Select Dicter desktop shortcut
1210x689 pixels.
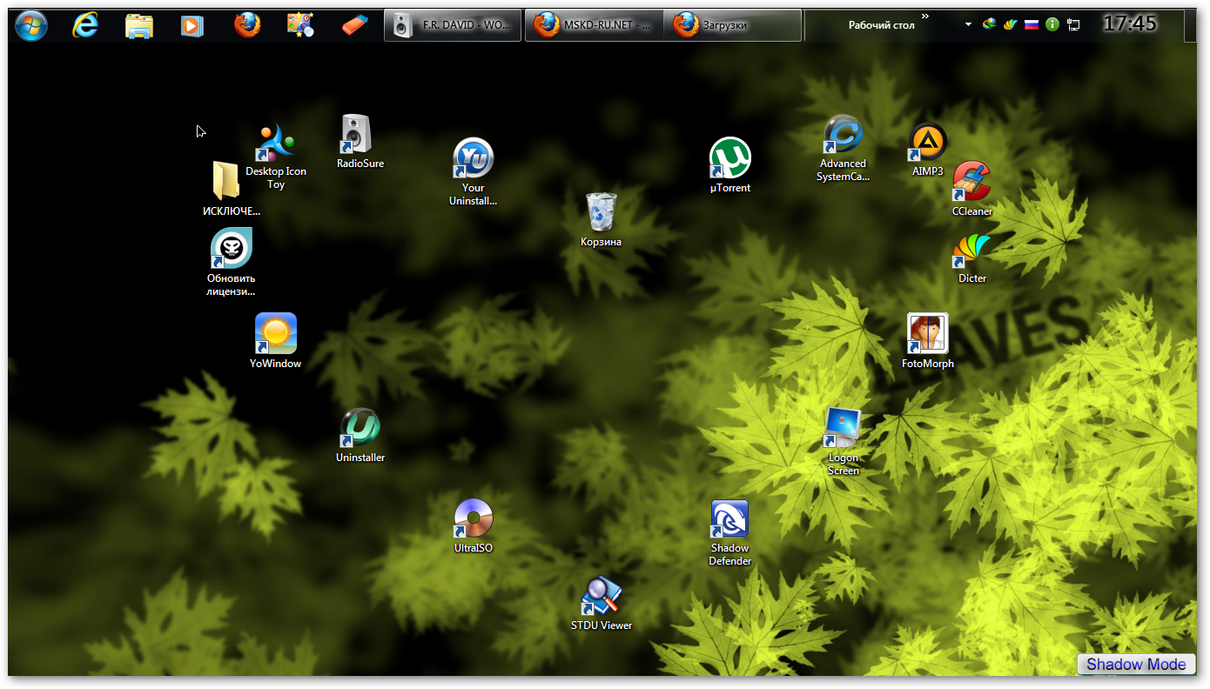click(x=972, y=258)
